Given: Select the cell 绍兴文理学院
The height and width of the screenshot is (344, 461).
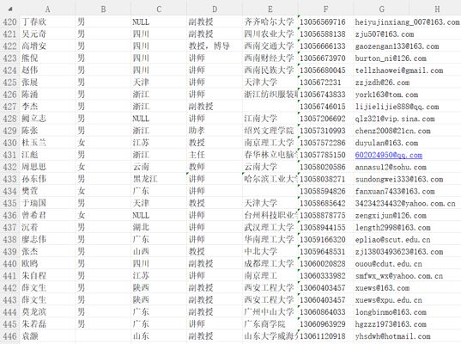Looking at the screenshot, I should click(269, 131).
